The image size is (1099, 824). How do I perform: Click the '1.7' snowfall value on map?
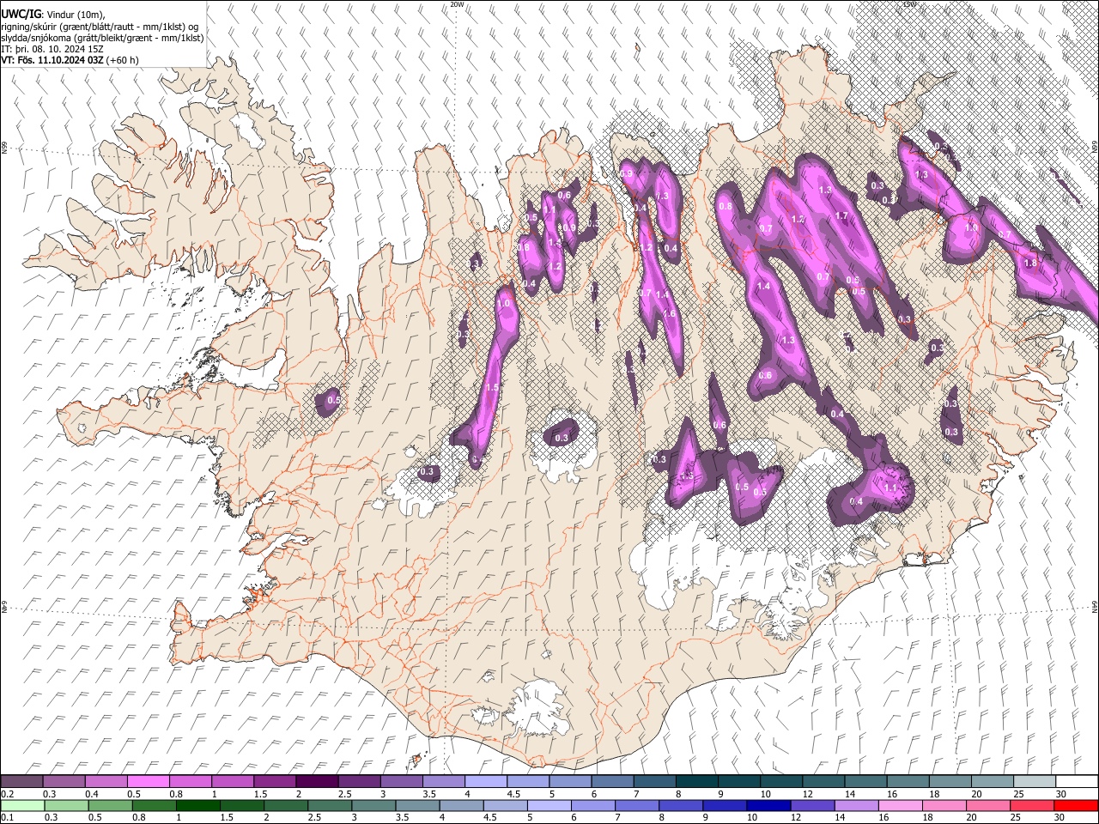pos(841,215)
